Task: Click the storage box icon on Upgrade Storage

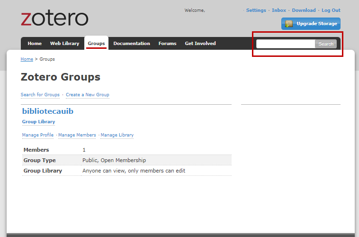Action: [x=289, y=24]
